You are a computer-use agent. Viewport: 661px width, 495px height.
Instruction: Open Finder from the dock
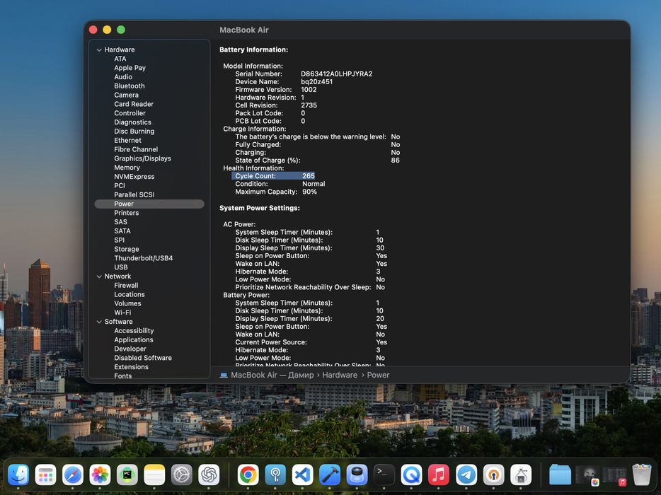point(18,474)
